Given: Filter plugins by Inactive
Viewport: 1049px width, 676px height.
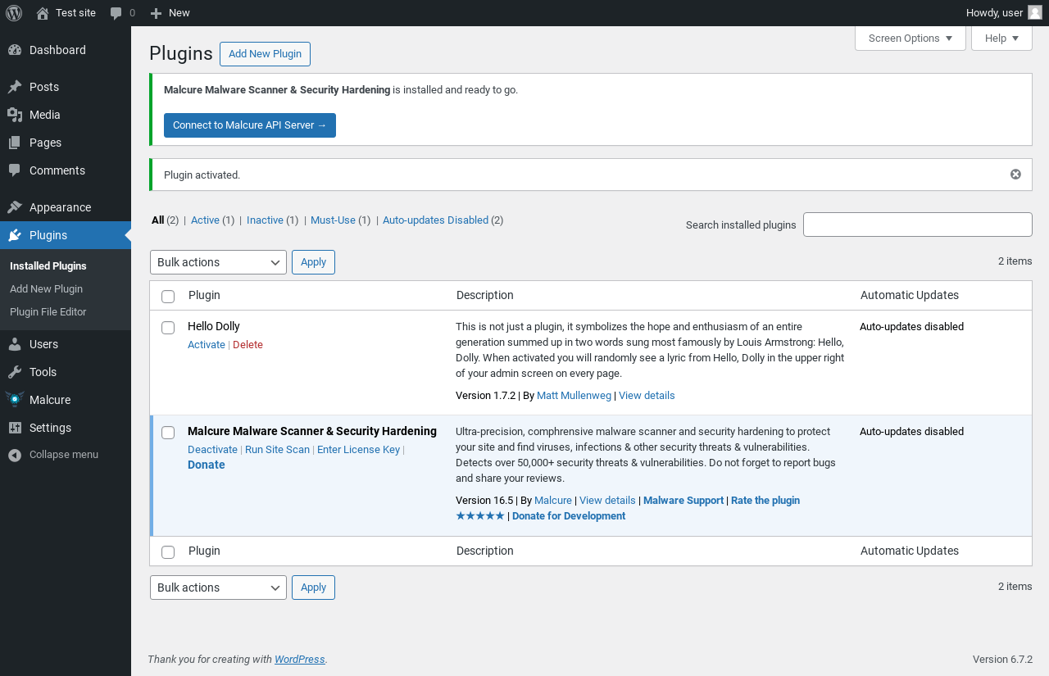Looking at the screenshot, I should 265,220.
